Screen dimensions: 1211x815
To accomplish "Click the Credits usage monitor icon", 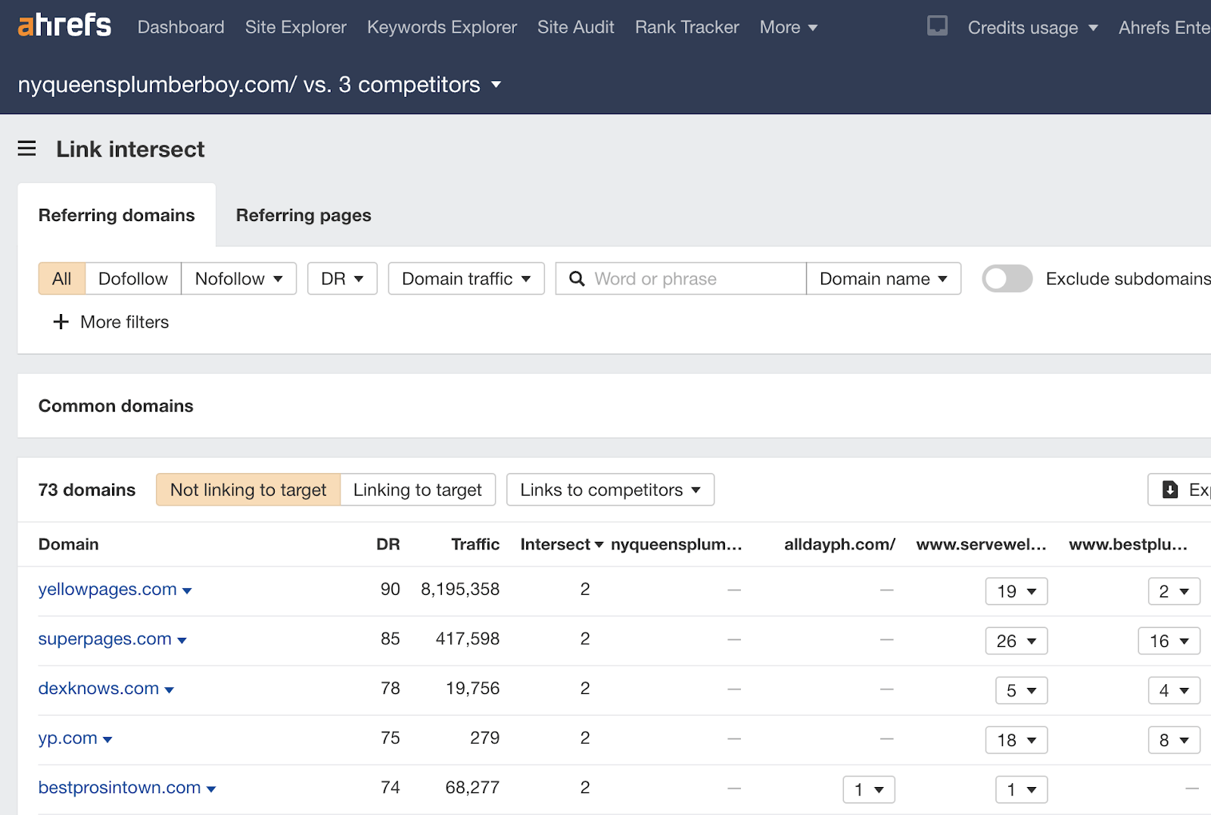I will click(x=937, y=25).
